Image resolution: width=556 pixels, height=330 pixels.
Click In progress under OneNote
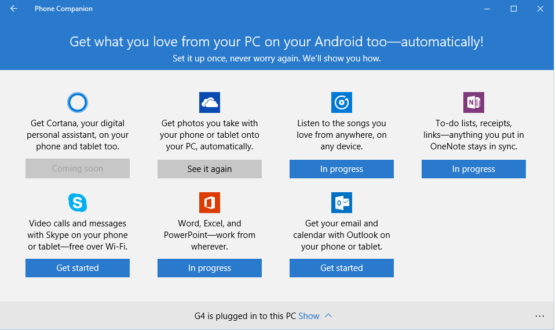pyautogui.click(x=474, y=169)
